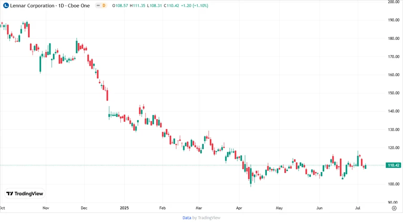This screenshot has height=223, width=403.
Task: Click the Feb label on time axis
Action: click(163, 208)
